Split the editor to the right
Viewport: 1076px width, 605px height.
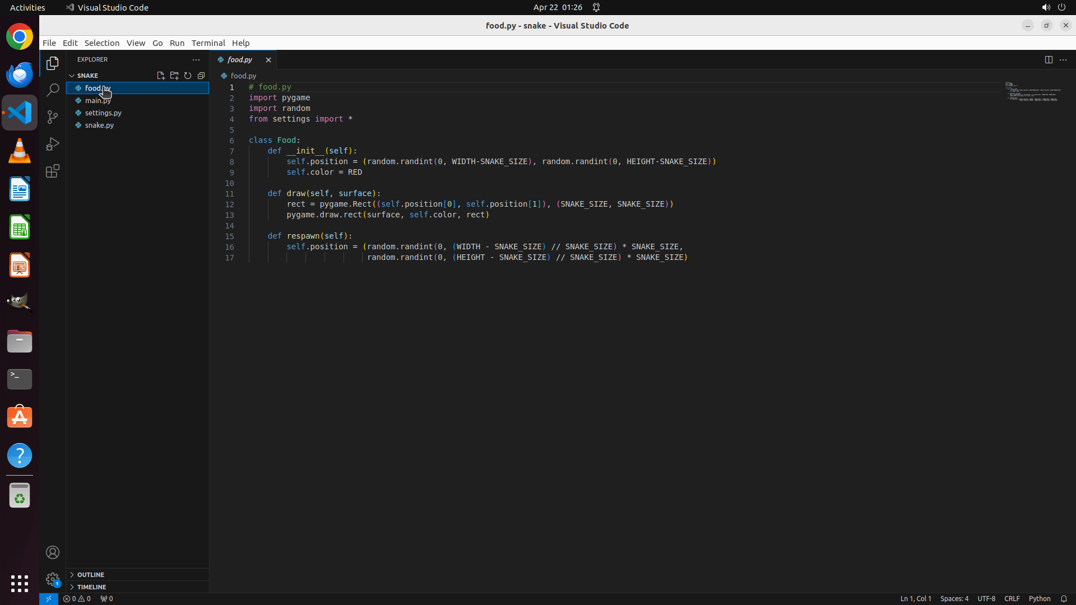(x=1049, y=60)
